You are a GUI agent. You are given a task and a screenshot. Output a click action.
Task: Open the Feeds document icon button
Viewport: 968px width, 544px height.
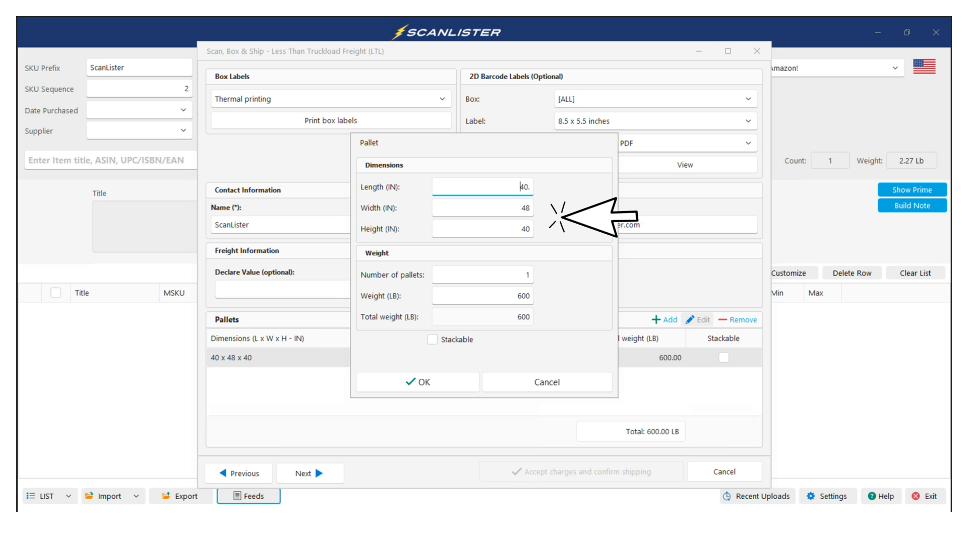pyautogui.click(x=237, y=496)
